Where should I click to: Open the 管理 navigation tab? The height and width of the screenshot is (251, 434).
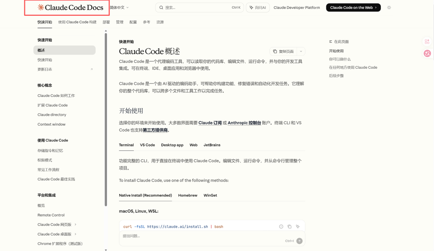tap(120, 22)
